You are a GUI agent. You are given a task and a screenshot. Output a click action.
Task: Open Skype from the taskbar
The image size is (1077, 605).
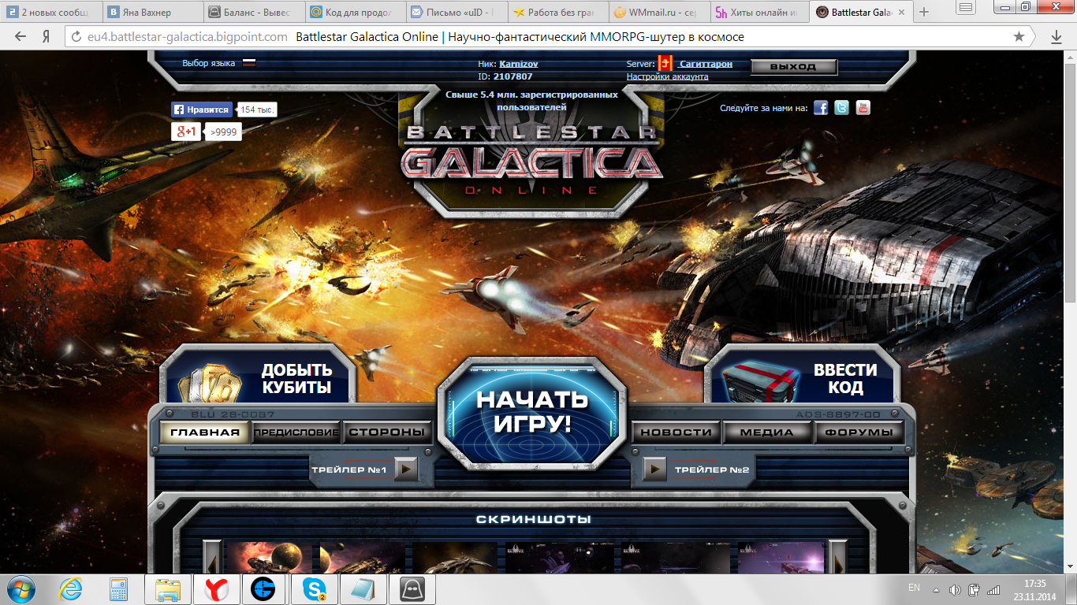click(313, 589)
